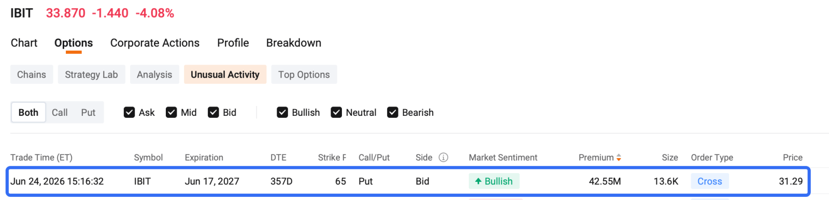Open the Corporate Actions tab
The image size is (829, 200).
[155, 43]
